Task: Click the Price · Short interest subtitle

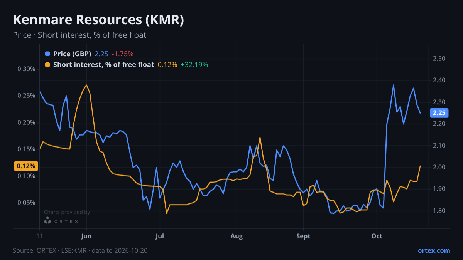Action: coord(79,35)
